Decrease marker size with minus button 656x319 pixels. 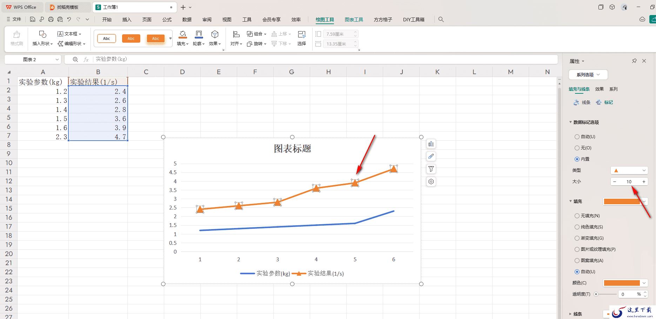615,182
